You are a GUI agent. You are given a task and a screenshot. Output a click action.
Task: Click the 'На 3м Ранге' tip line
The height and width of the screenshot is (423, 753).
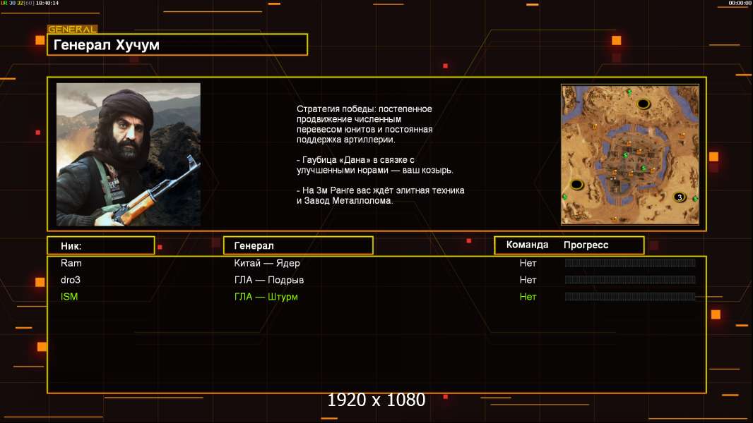coord(380,195)
